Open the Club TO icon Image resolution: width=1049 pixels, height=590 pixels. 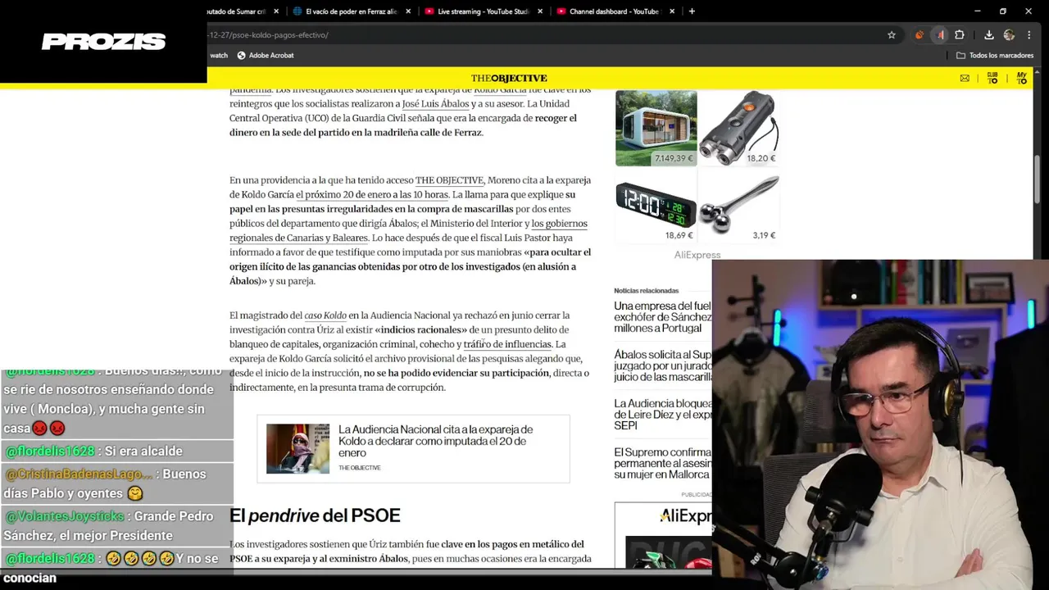(992, 78)
